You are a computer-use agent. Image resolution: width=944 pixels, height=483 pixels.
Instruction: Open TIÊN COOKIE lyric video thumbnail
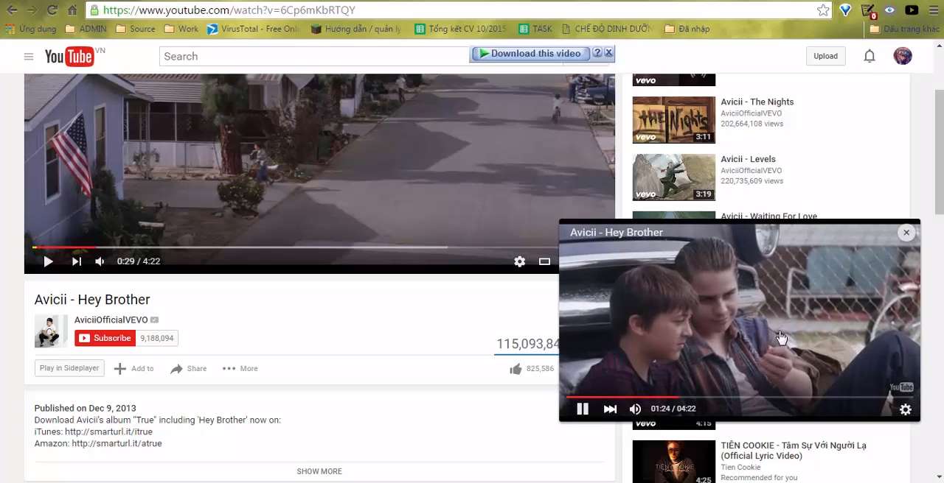[x=674, y=462]
